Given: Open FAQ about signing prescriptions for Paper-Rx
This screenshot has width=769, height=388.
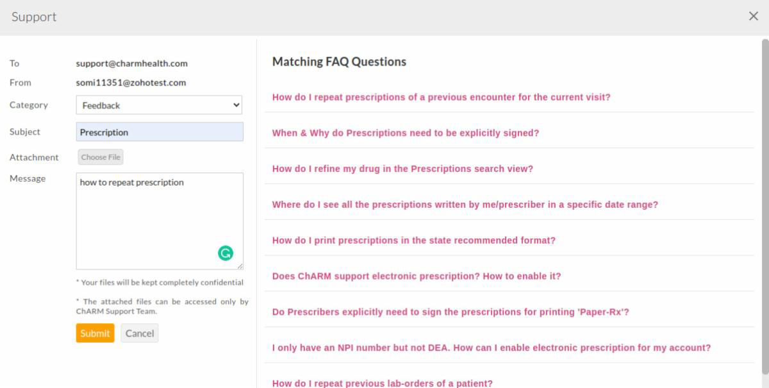Looking at the screenshot, I should pos(451,312).
